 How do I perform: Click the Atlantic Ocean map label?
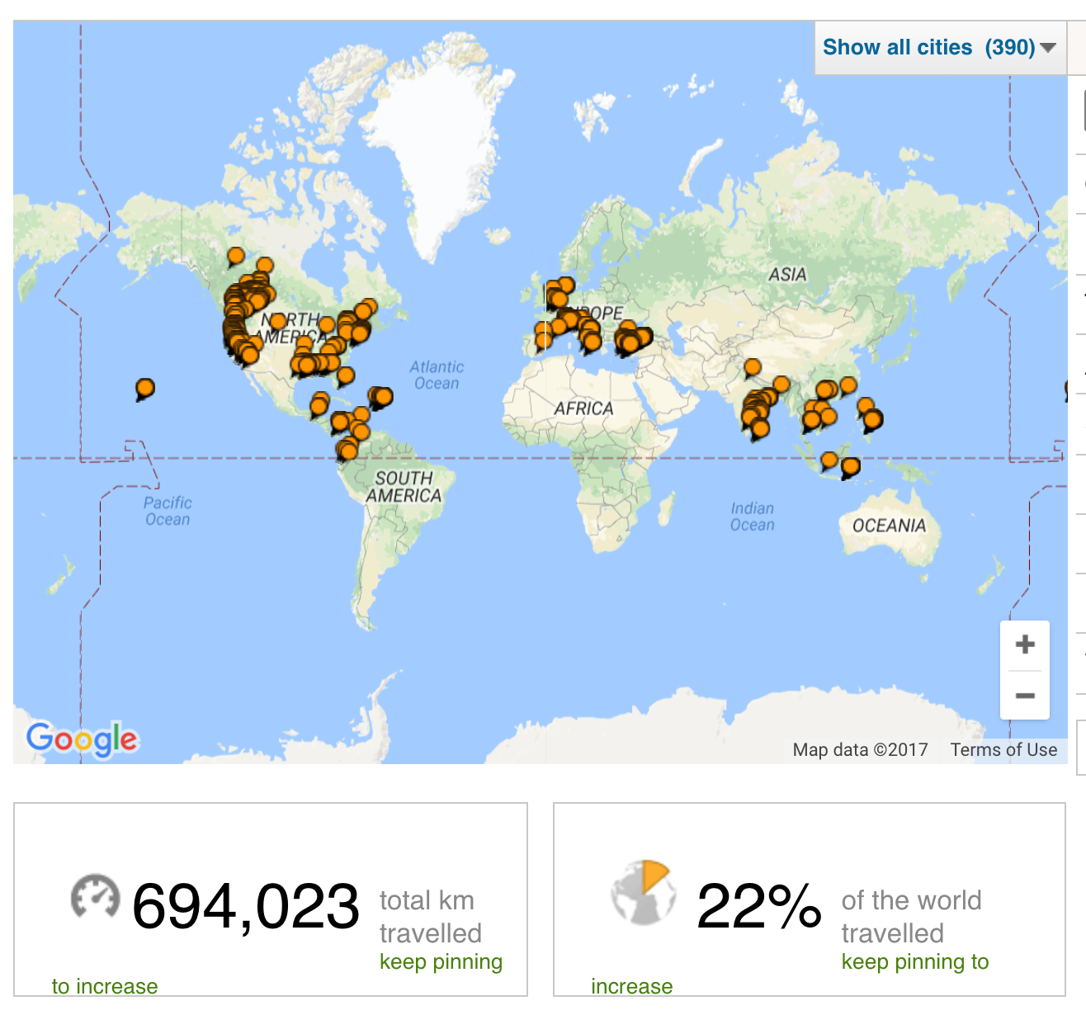tap(437, 375)
